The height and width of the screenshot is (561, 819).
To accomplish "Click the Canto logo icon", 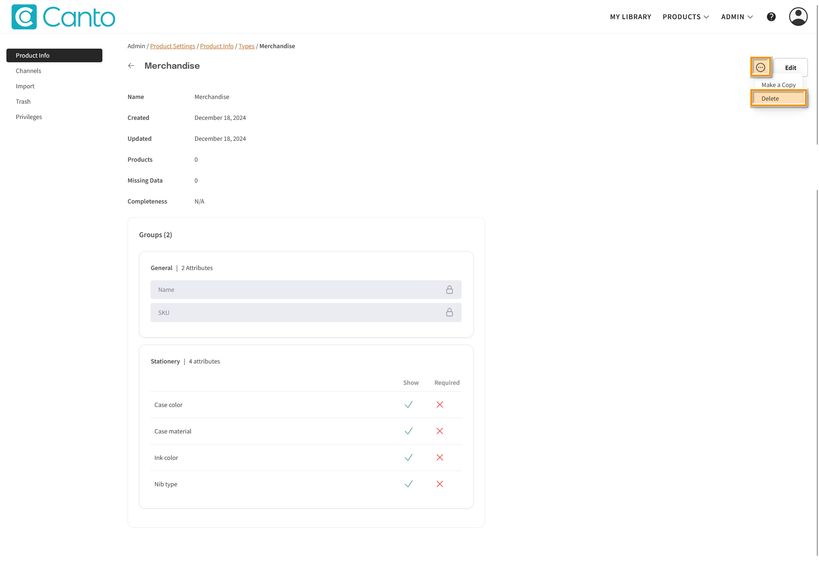I will click(24, 17).
